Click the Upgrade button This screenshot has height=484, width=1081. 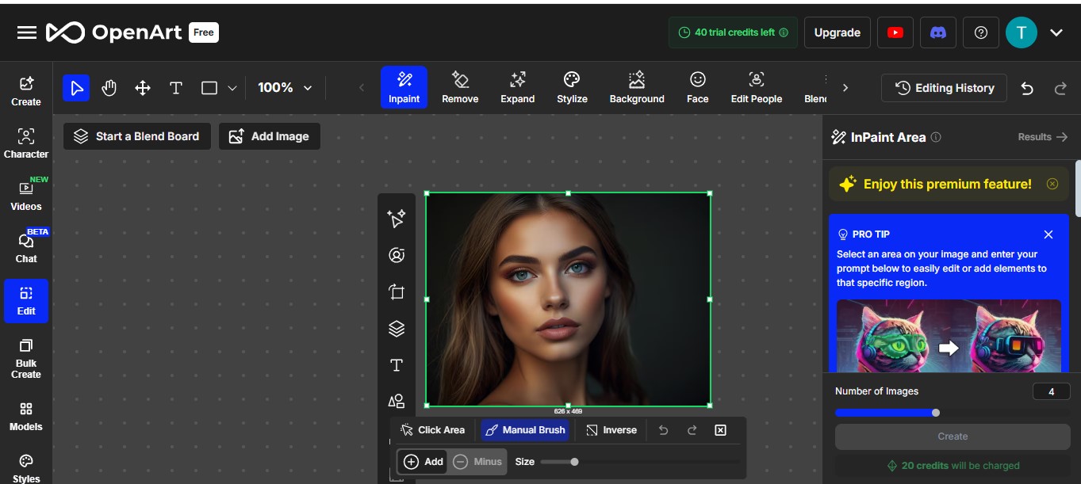pos(837,32)
